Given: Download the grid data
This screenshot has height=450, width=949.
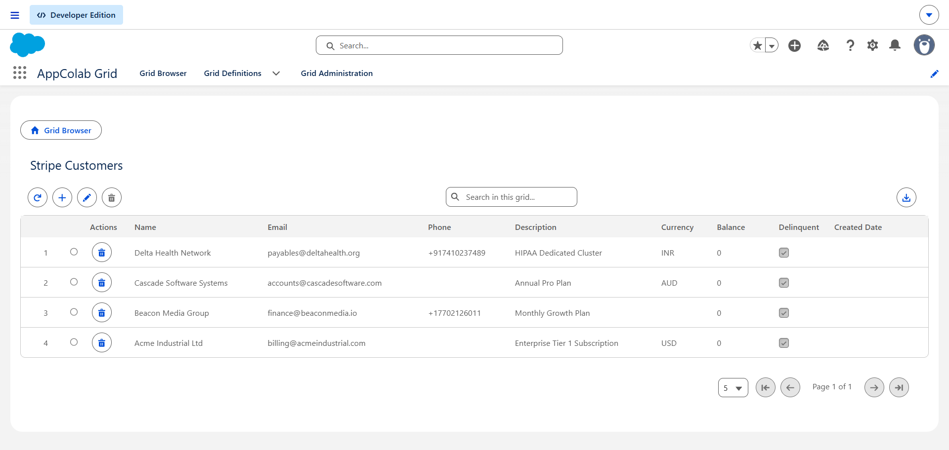Looking at the screenshot, I should [x=906, y=197].
